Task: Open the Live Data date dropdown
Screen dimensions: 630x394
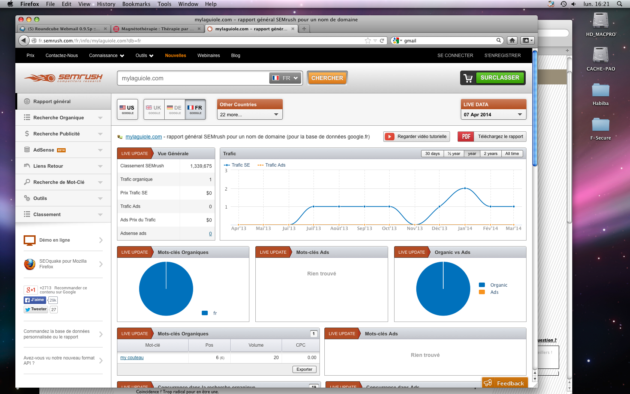Action: [x=493, y=114]
